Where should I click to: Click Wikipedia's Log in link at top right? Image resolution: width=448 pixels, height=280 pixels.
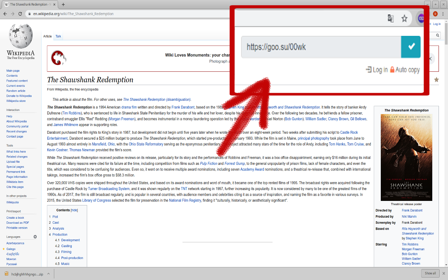(x=437, y=24)
